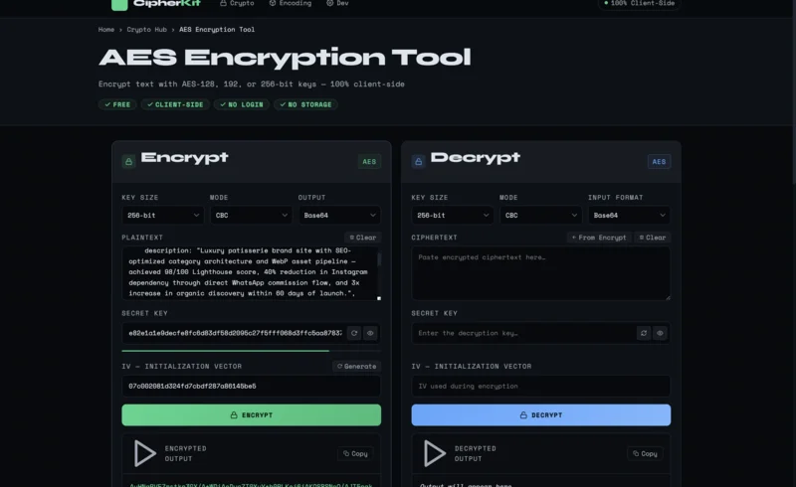Toggle visibility of the decryption key
Viewport: 796px width, 487px height.
point(660,333)
